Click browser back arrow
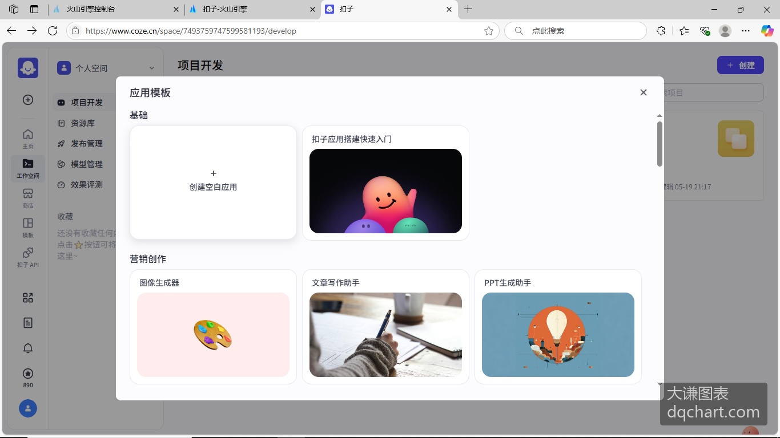 (x=11, y=31)
